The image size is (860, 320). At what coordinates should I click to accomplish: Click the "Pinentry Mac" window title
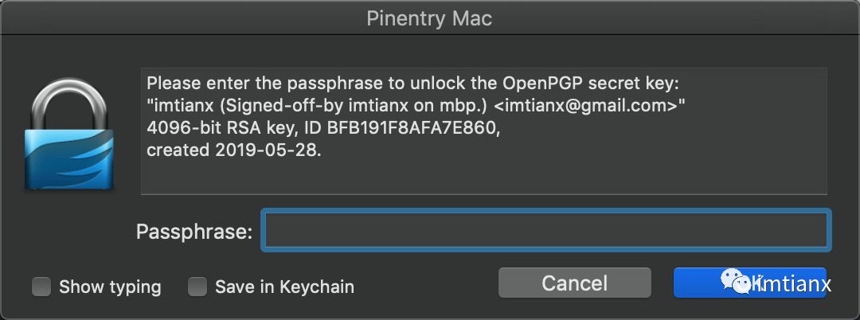(x=430, y=18)
